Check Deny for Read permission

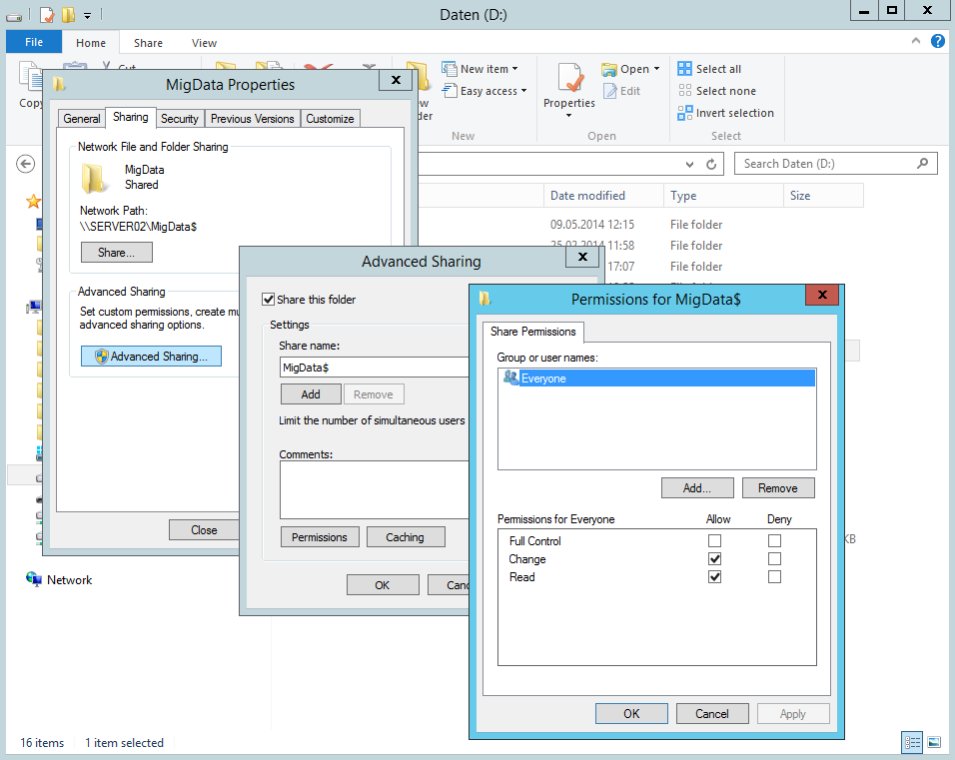pyautogui.click(x=774, y=577)
